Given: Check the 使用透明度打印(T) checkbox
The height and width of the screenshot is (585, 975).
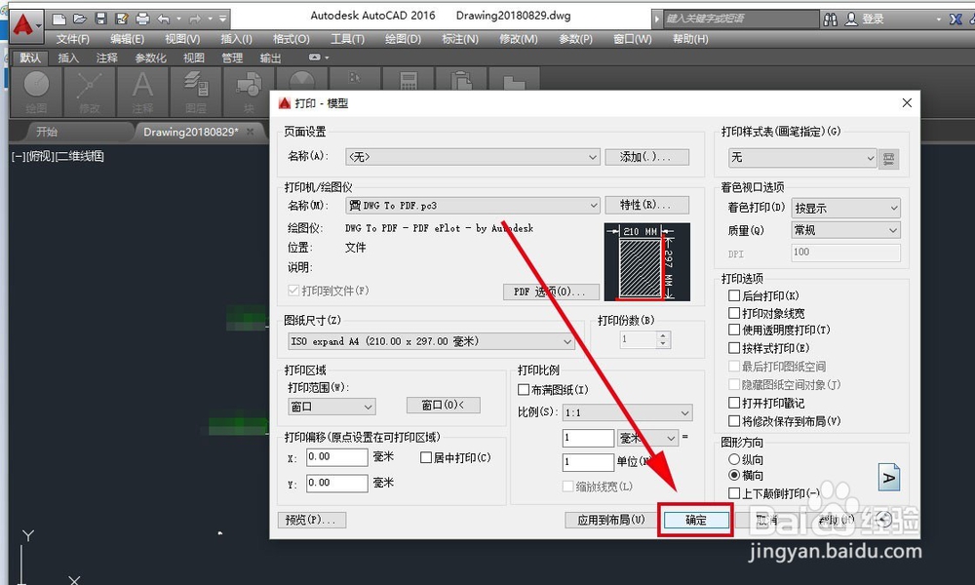Looking at the screenshot, I should click(734, 330).
